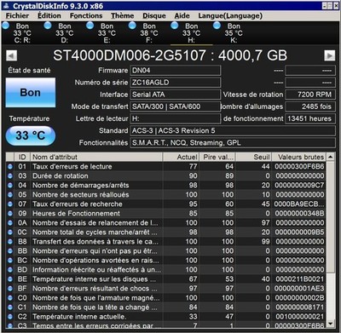
Task: Click the S.M.A.R.T., NCQ features field
Action: [233, 143]
